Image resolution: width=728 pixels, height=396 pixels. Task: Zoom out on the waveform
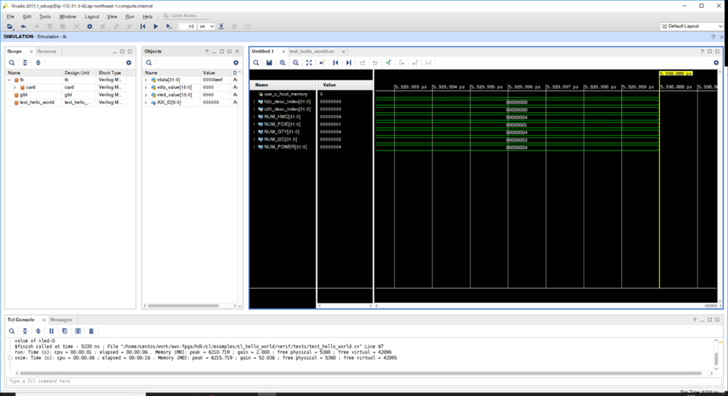296,62
